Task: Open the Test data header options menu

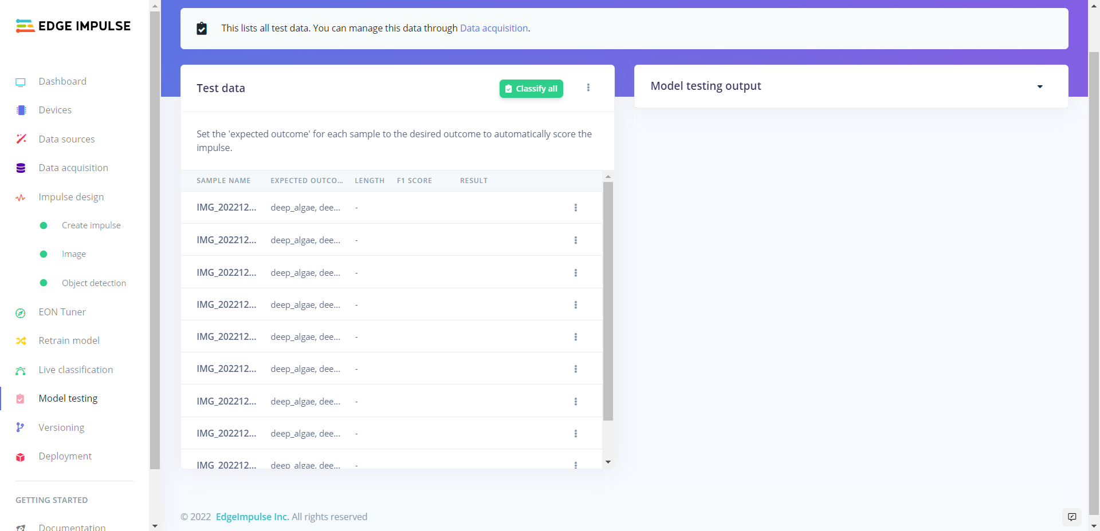Action: click(588, 88)
